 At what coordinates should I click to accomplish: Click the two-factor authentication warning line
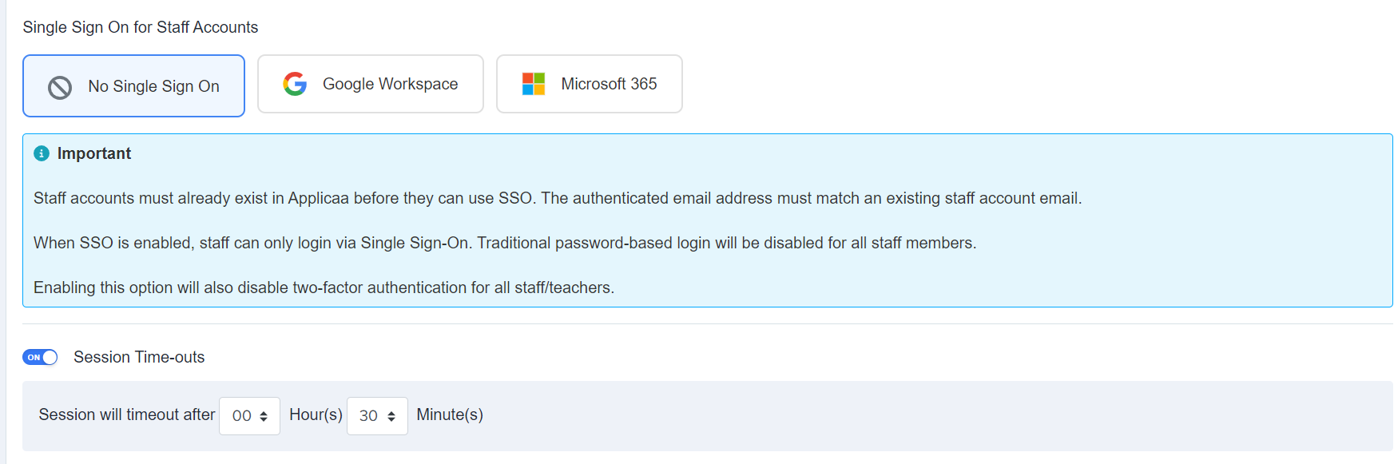324,288
